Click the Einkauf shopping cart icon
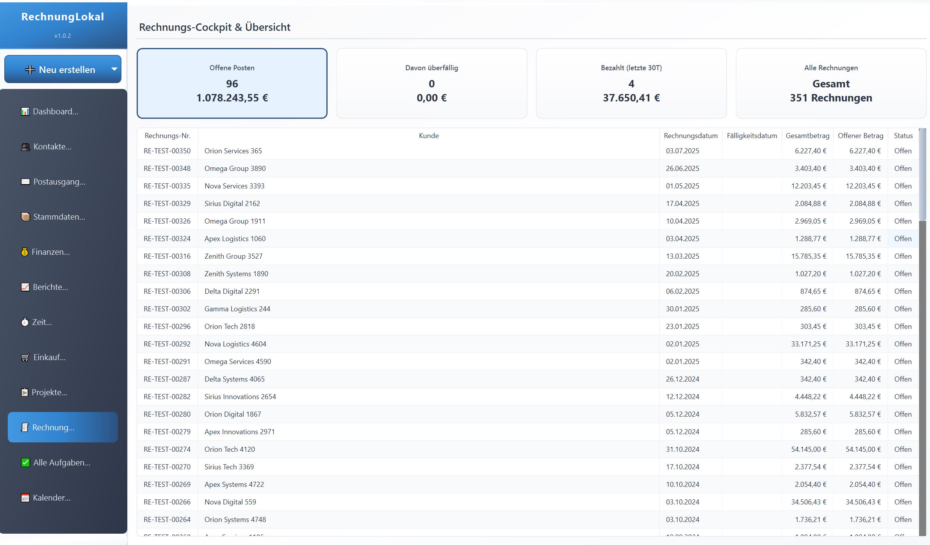The height and width of the screenshot is (545, 930). (x=25, y=357)
